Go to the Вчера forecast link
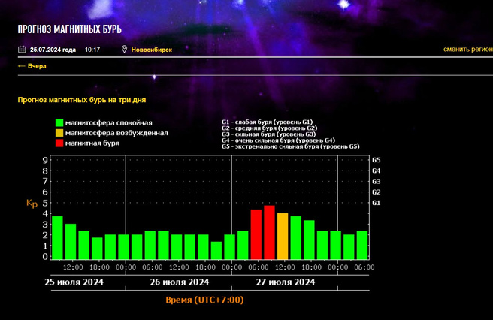 click(32, 66)
